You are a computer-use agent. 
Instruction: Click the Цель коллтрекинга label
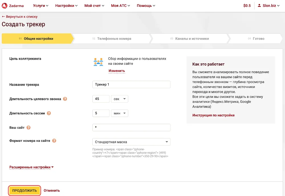(25, 58)
